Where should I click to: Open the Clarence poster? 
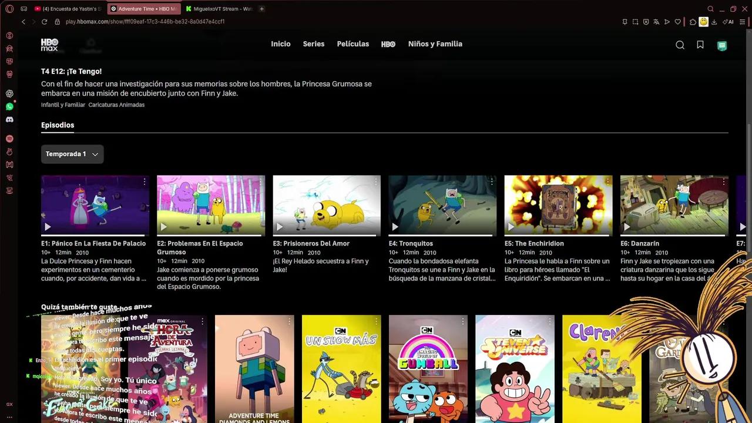tap(602, 369)
